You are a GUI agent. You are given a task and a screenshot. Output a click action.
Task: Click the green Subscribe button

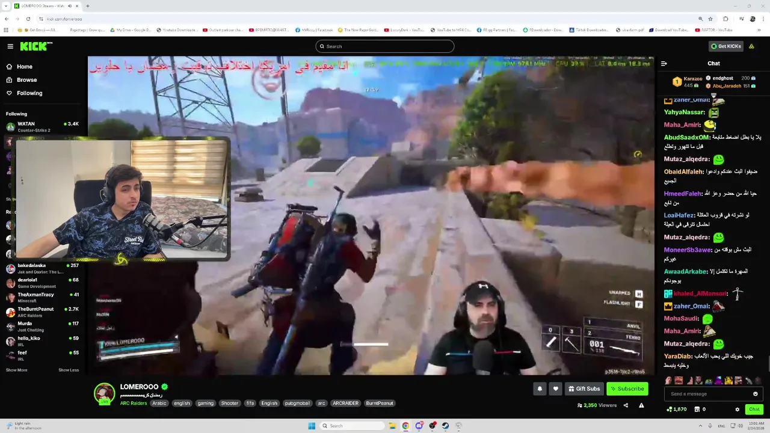(627, 388)
